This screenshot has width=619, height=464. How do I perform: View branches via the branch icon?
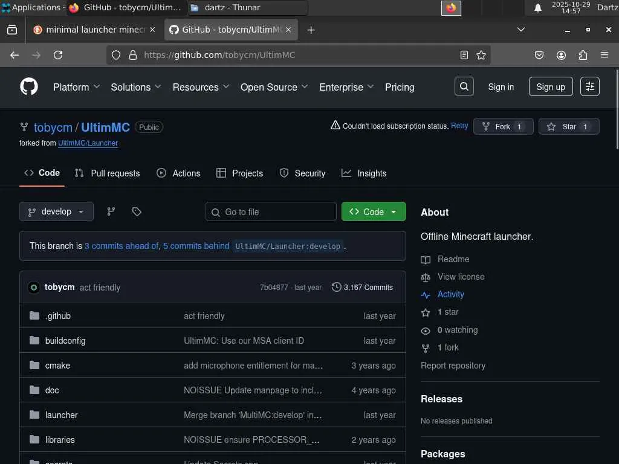tap(111, 212)
